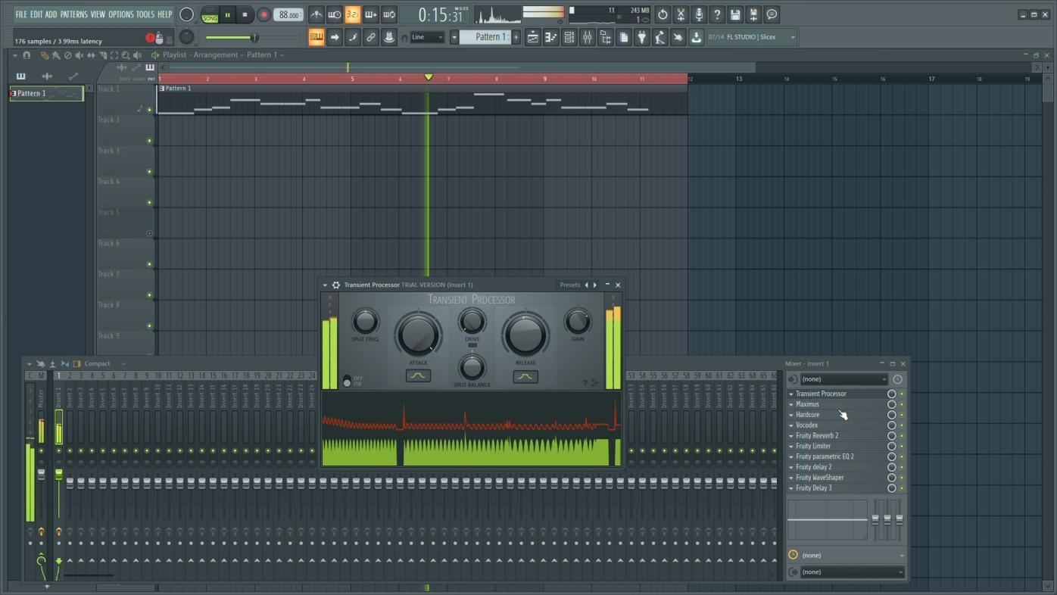
Task: Click the record button in transport bar
Action: (x=263, y=14)
